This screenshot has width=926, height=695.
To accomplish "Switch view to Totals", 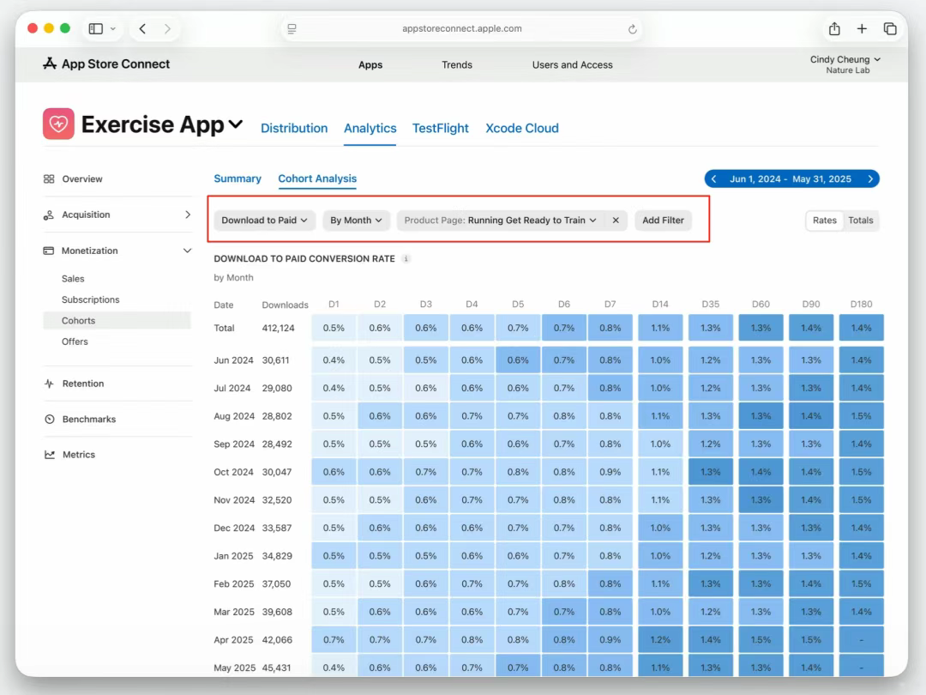I will click(860, 221).
